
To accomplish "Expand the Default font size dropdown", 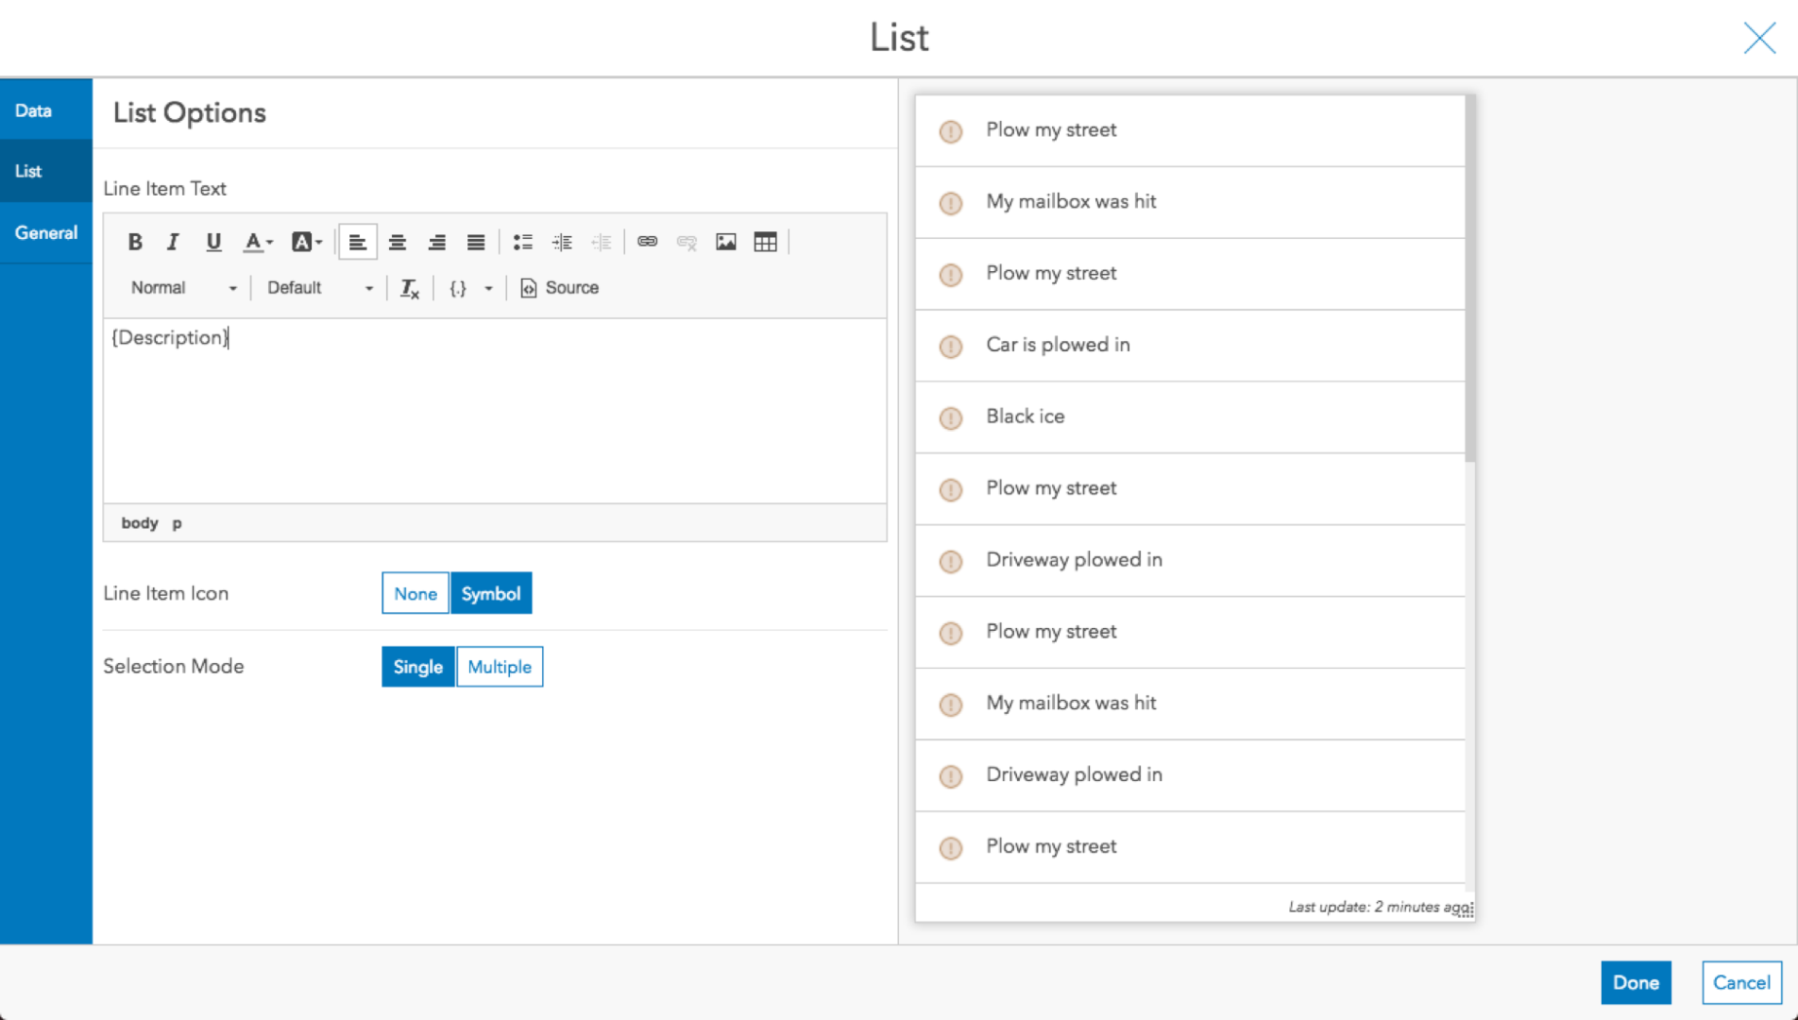I will click(x=319, y=288).
